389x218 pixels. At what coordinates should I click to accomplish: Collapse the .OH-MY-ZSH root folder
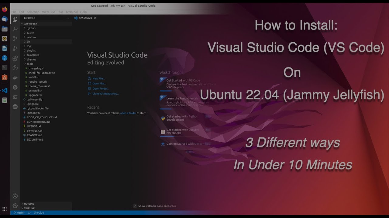pos(46,24)
